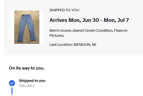Select the Shipped to you tracking step

[32, 81]
